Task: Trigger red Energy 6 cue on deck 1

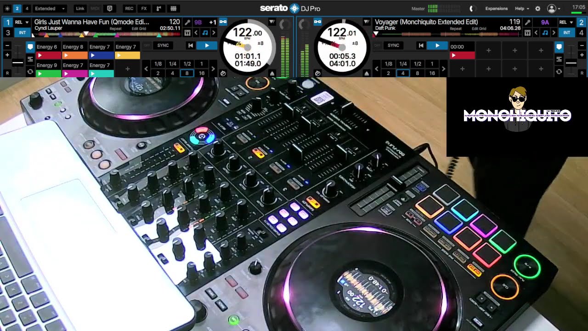Action: click(x=48, y=55)
